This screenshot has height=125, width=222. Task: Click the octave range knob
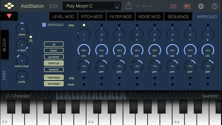pyautogui.click(x=22, y=61)
